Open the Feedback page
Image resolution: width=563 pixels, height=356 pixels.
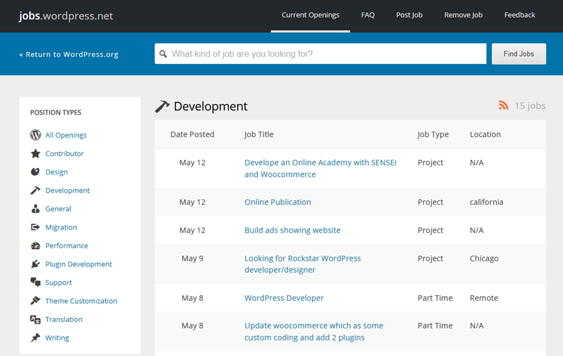tap(520, 15)
